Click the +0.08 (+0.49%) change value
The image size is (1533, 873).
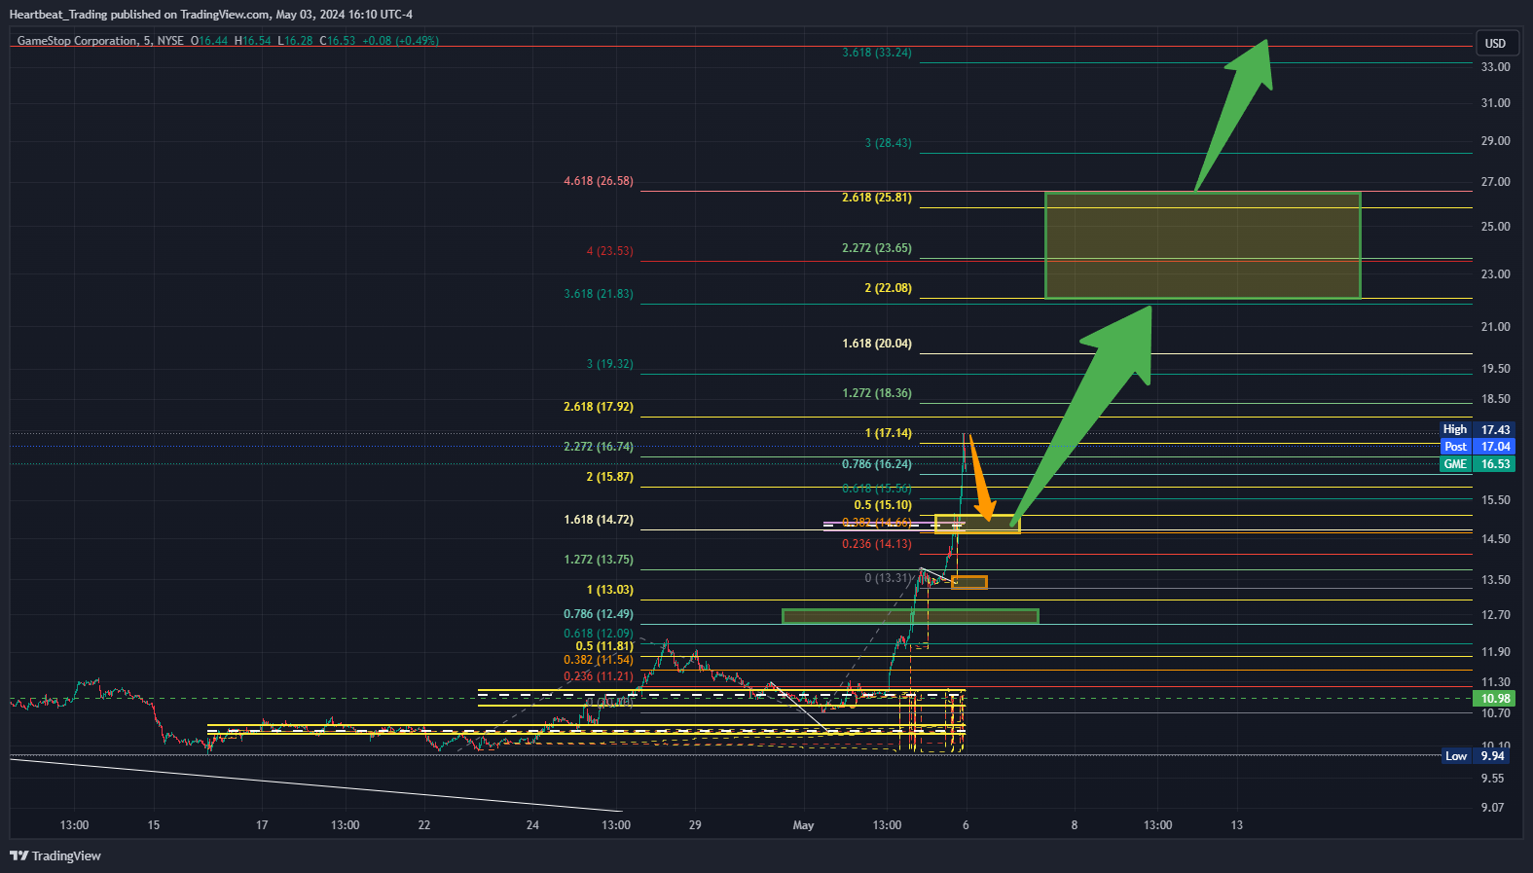coord(400,41)
